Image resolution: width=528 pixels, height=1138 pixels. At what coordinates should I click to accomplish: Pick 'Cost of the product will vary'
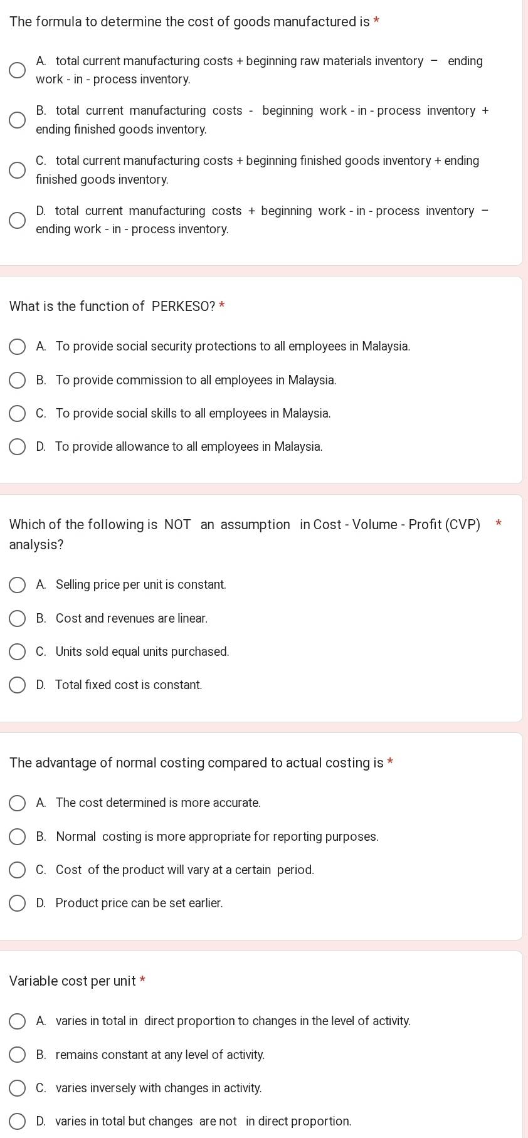pos(17,870)
